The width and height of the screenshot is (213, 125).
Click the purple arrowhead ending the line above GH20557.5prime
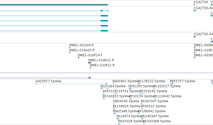(90, 78)
